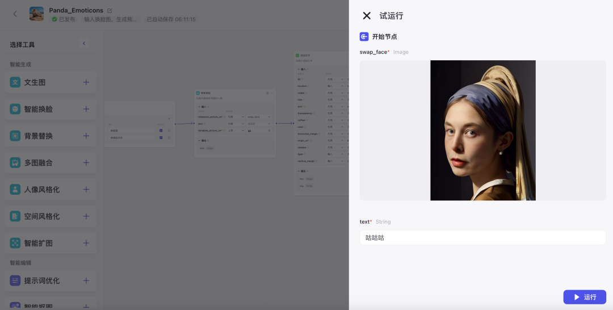This screenshot has width=613, height=310.
Task: Click the 多图融合 tool icon
Action: coord(15,162)
